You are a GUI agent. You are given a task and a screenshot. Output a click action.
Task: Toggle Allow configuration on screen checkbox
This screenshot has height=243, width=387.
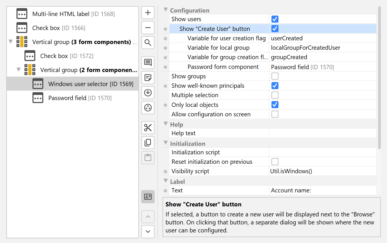click(x=275, y=114)
